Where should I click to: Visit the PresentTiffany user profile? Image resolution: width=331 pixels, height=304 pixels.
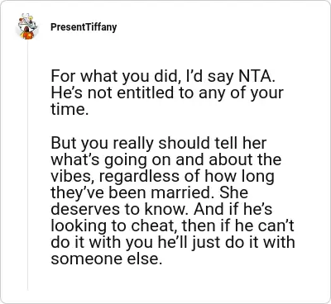[x=84, y=27]
